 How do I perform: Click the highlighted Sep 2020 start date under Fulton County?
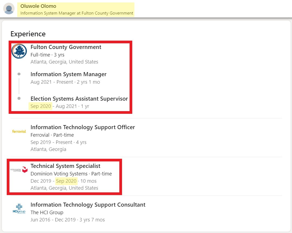pos(40,106)
